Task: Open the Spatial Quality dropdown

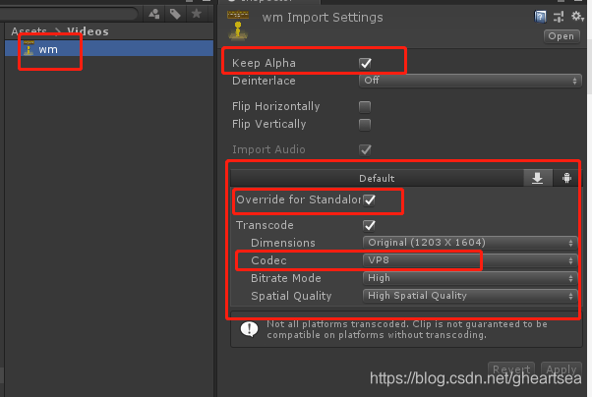Action: (470, 296)
